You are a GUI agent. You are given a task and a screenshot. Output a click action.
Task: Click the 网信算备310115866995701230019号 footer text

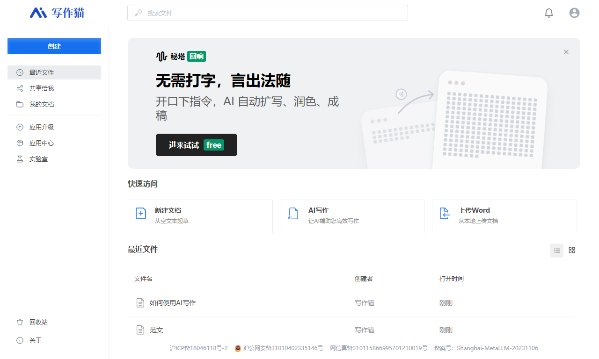(x=379, y=348)
